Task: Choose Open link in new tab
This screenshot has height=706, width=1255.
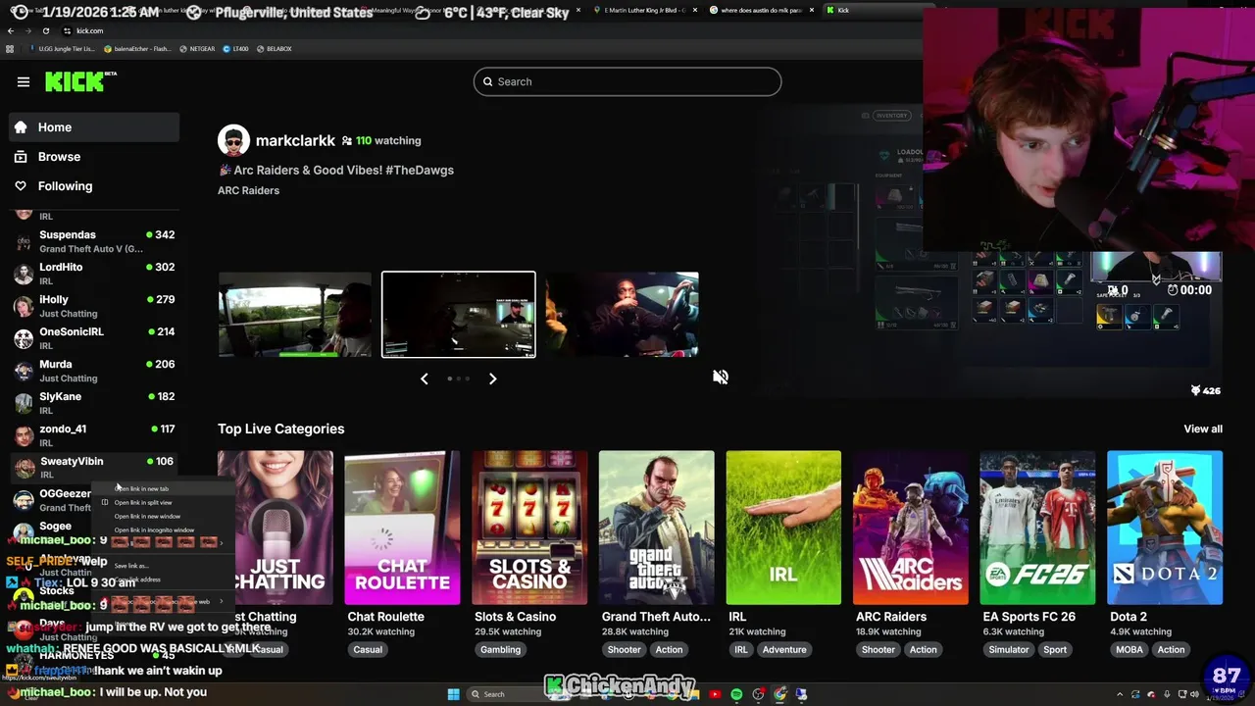Action: [162, 488]
